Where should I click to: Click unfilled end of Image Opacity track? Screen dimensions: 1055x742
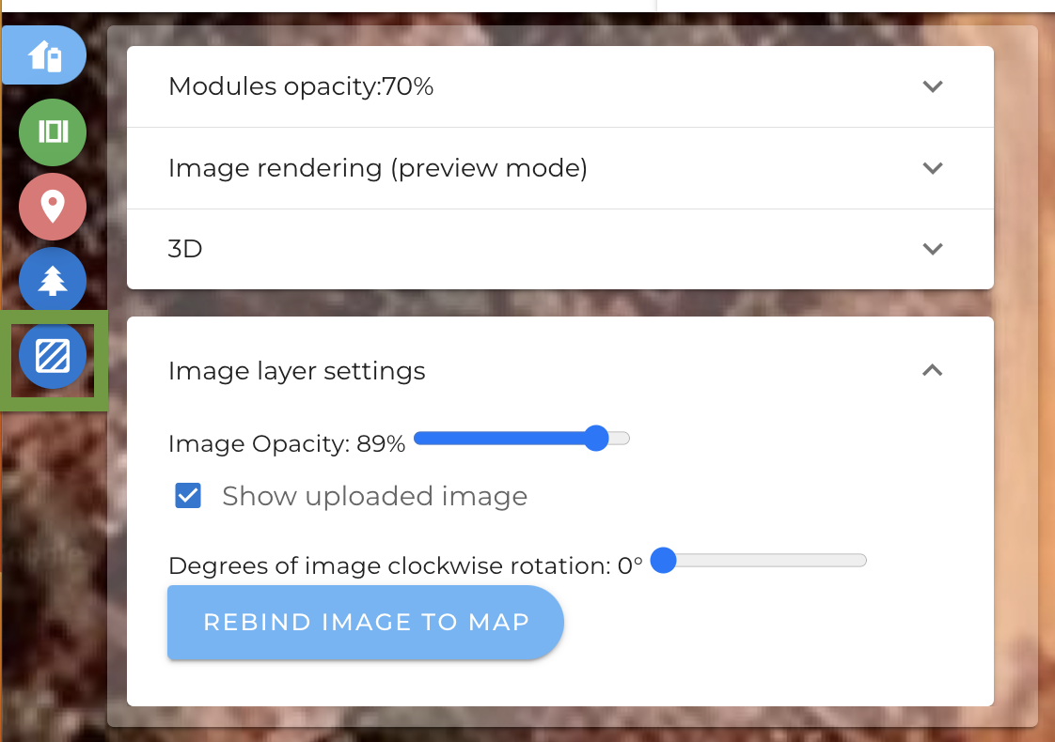621,439
